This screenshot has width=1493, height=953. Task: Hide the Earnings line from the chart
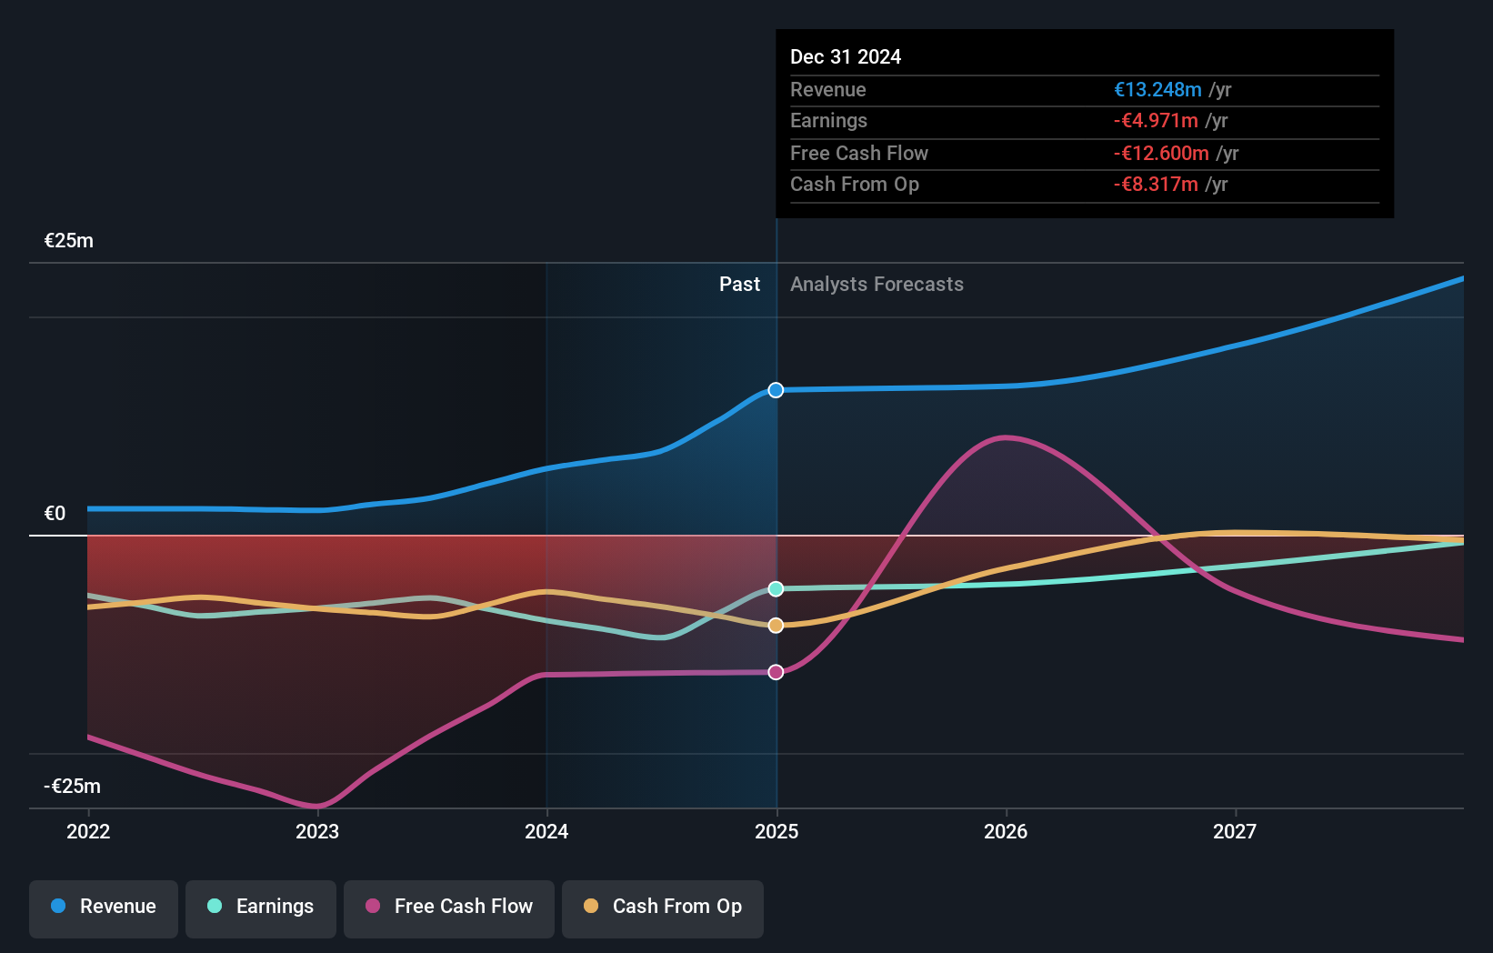pos(261,907)
